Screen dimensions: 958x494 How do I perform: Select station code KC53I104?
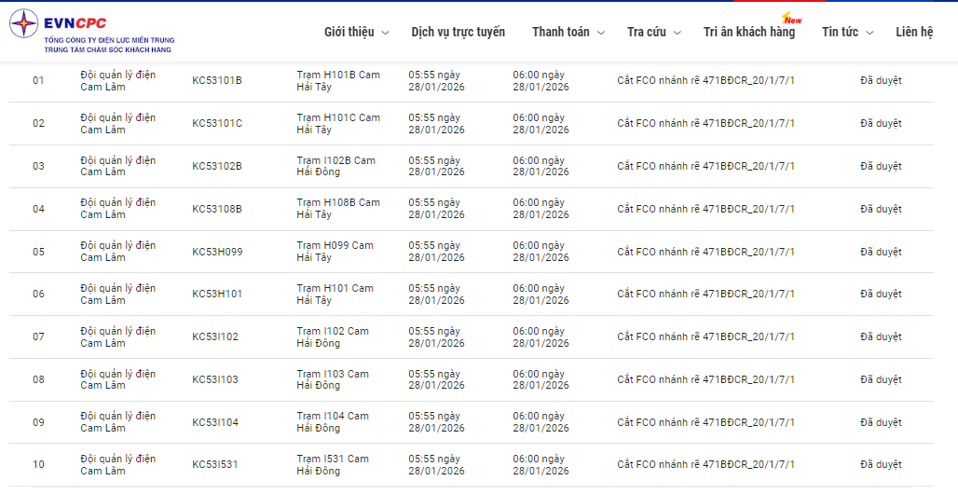point(215,422)
